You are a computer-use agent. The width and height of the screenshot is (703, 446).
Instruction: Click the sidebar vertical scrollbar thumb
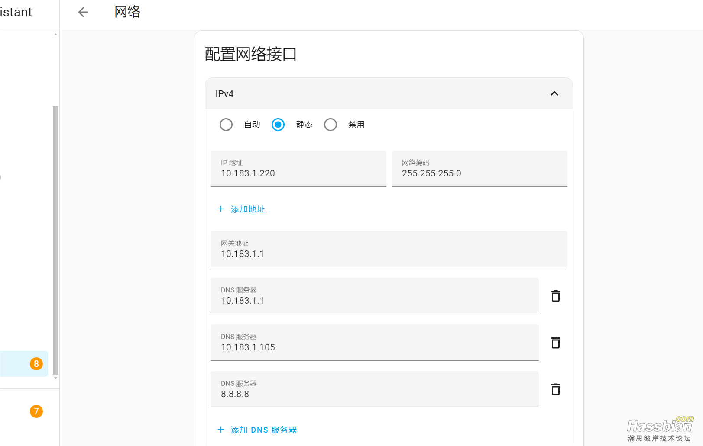pyautogui.click(x=55, y=240)
